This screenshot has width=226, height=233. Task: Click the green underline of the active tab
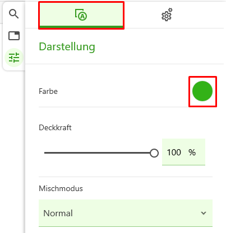point(81,27)
